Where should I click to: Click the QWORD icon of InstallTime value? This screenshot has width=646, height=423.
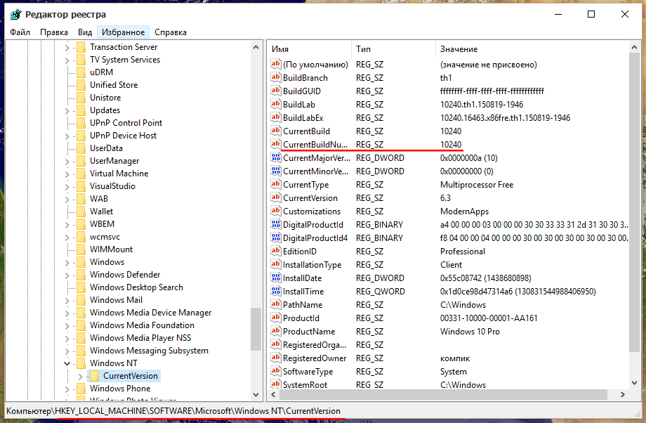(x=276, y=291)
